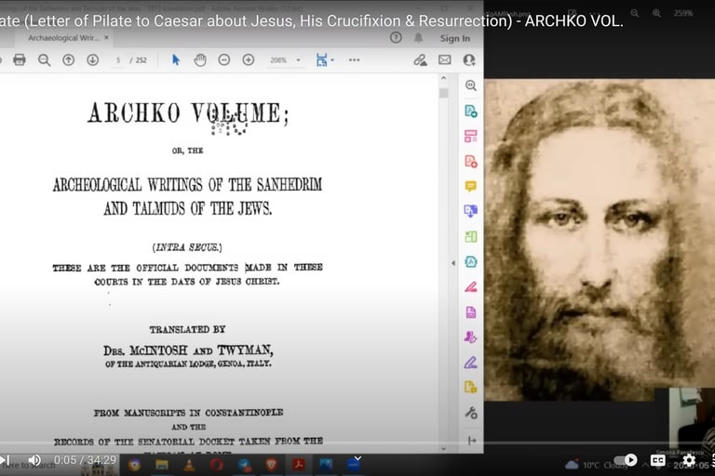Click the 259% zoom value in image viewer

(683, 13)
